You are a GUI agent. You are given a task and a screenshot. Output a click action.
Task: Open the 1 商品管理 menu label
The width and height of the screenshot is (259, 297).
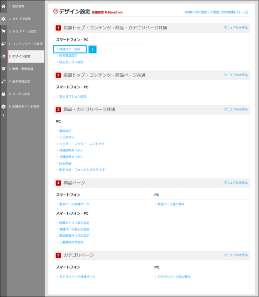point(16,7)
